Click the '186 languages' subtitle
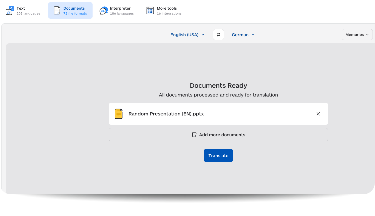 [122, 14]
